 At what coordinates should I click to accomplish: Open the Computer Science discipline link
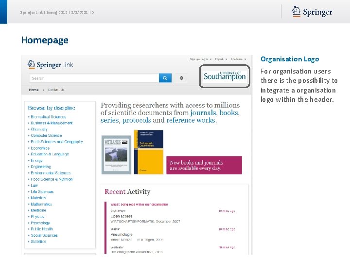click(46, 135)
